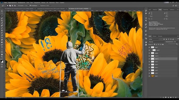Select the Brush tool

pos(2,28)
